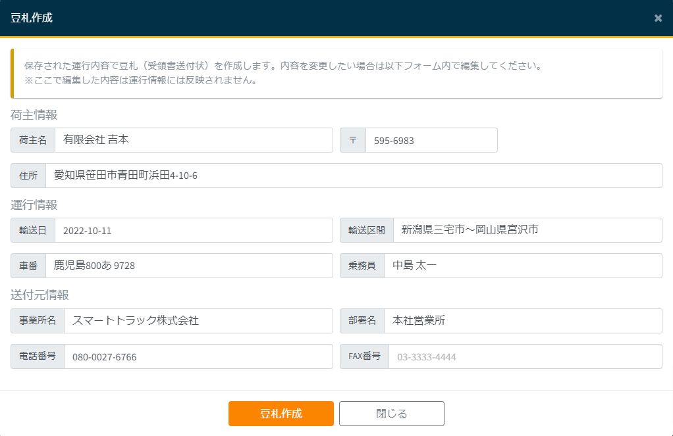Viewport: 673px width, 436px height.
Task: Focus the 住所 address input field
Action: pos(353,176)
